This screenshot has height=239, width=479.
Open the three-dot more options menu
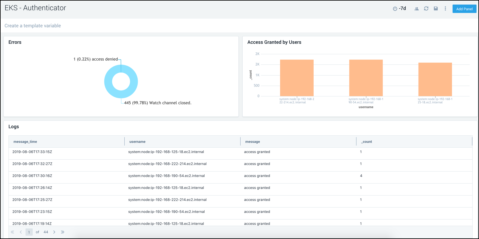(445, 9)
